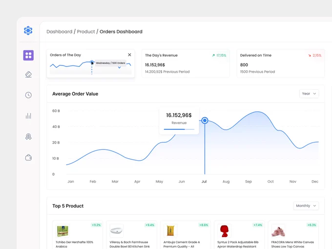Viewport: 332px width, 249px height.
Task: Select the award badge sidebar icon
Action: [x=28, y=137]
